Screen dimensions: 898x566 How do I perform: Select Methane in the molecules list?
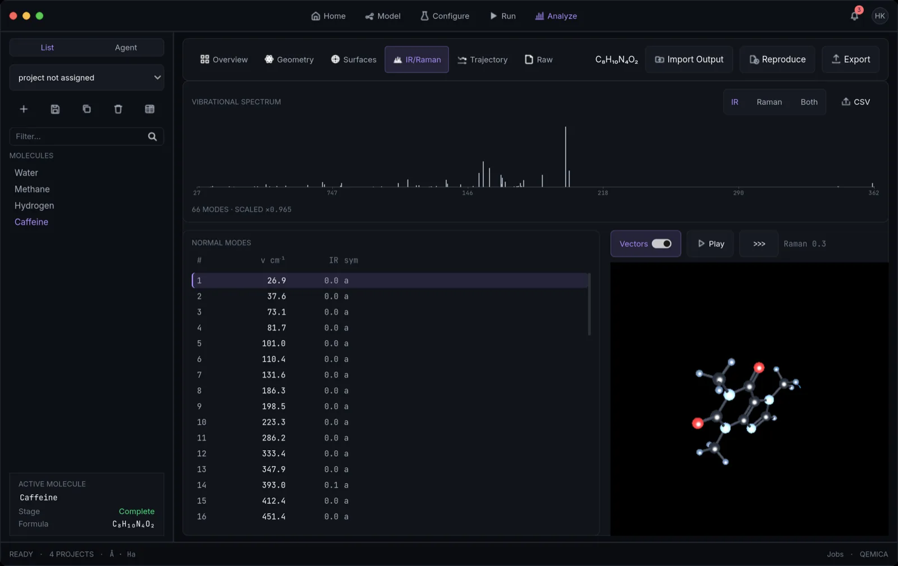click(x=32, y=189)
